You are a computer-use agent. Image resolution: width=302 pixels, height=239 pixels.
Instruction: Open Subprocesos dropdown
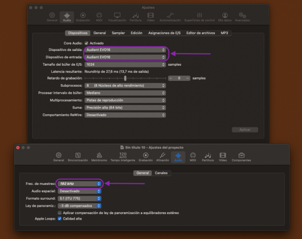[125, 86]
